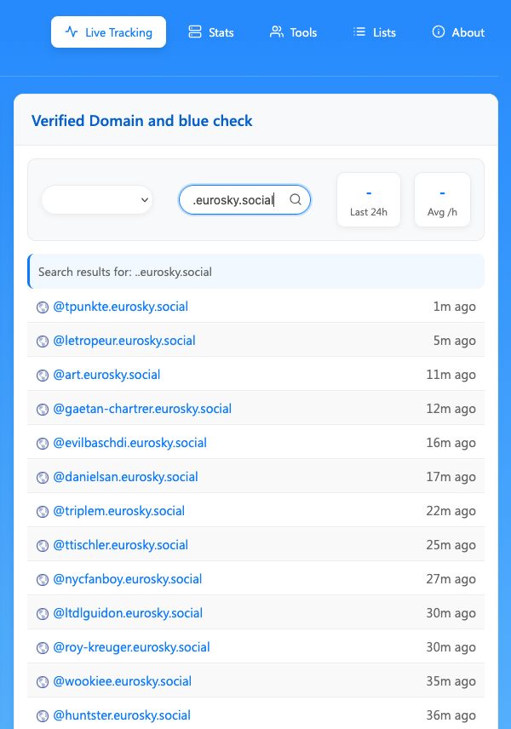Open the empty filter dropdown
This screenshot has width=511, height=729.
[x=97, y=200]
